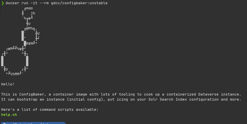This screenshot has width=247, height=124.
Task: Click the green help.sh script name
Action: point(9,115)
